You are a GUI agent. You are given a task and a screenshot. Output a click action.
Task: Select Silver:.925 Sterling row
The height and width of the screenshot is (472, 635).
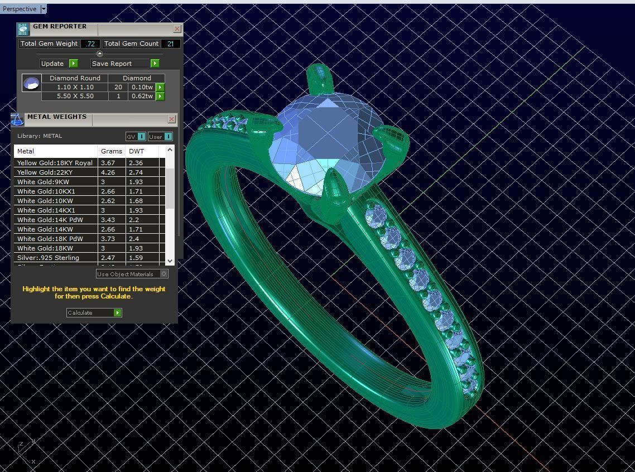click(89, 258)
